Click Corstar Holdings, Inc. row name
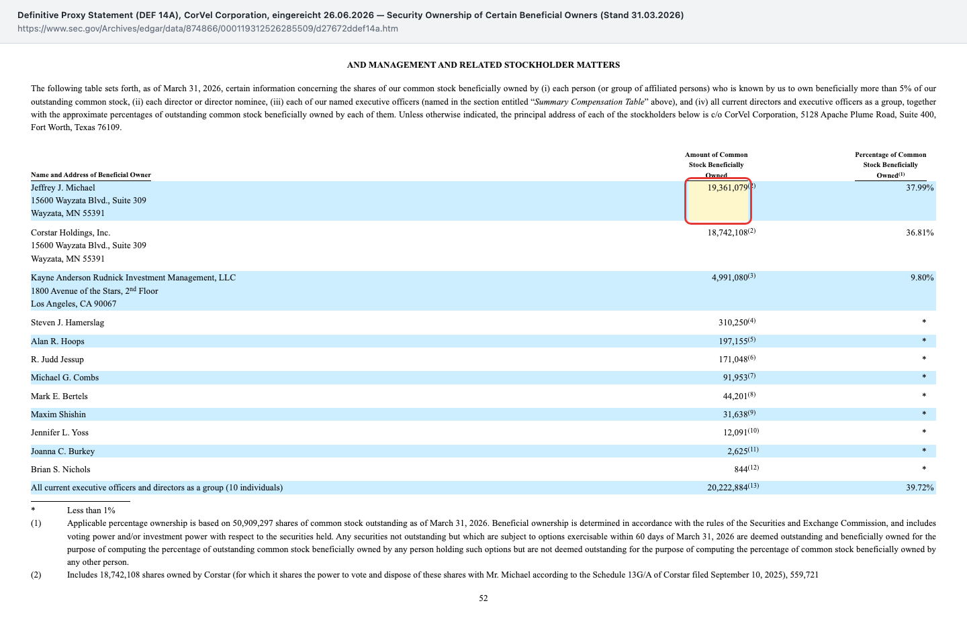Viewport: 967px width, 642px height. point(71,233)
